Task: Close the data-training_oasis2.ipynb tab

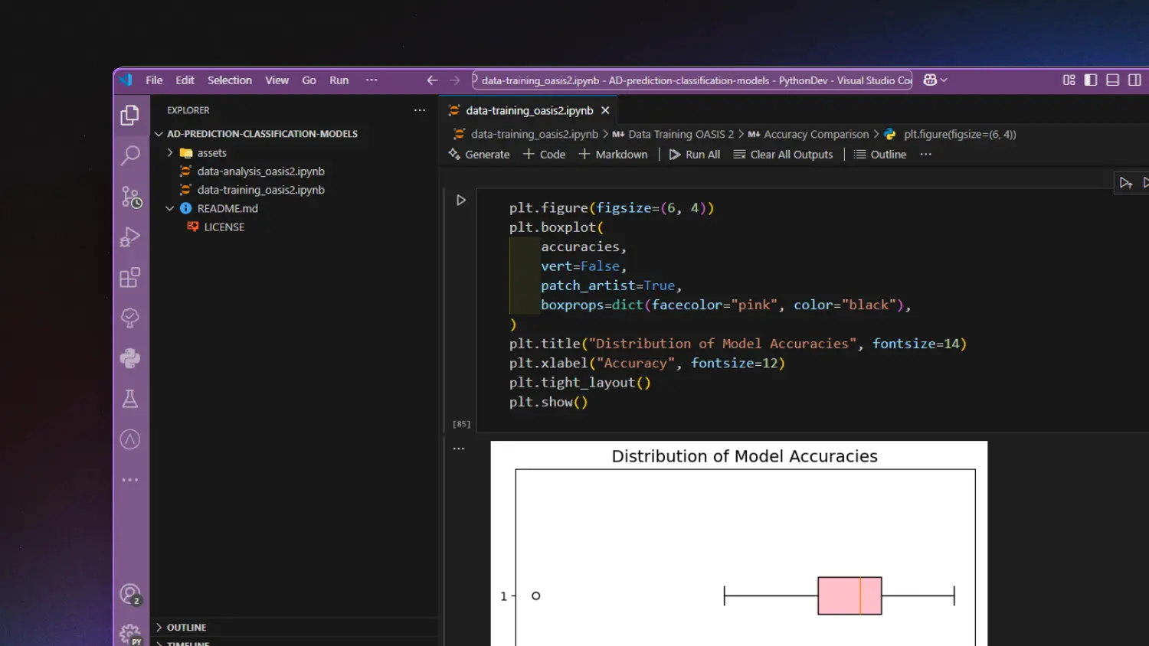Action: coord(605,110)
